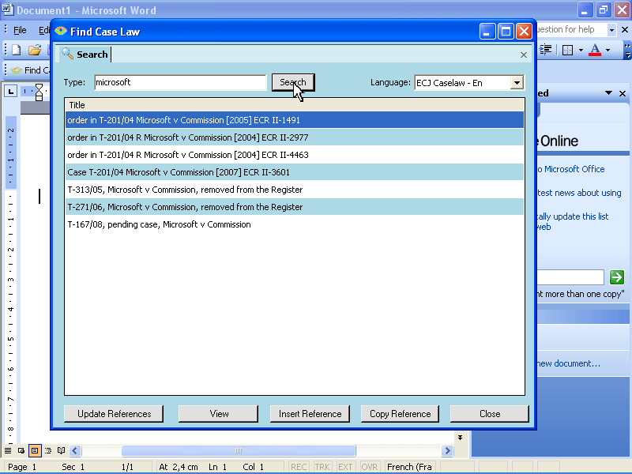Click the Increase Indent icon in Word toolbar
Screen dimensions: 632x474
545,50
